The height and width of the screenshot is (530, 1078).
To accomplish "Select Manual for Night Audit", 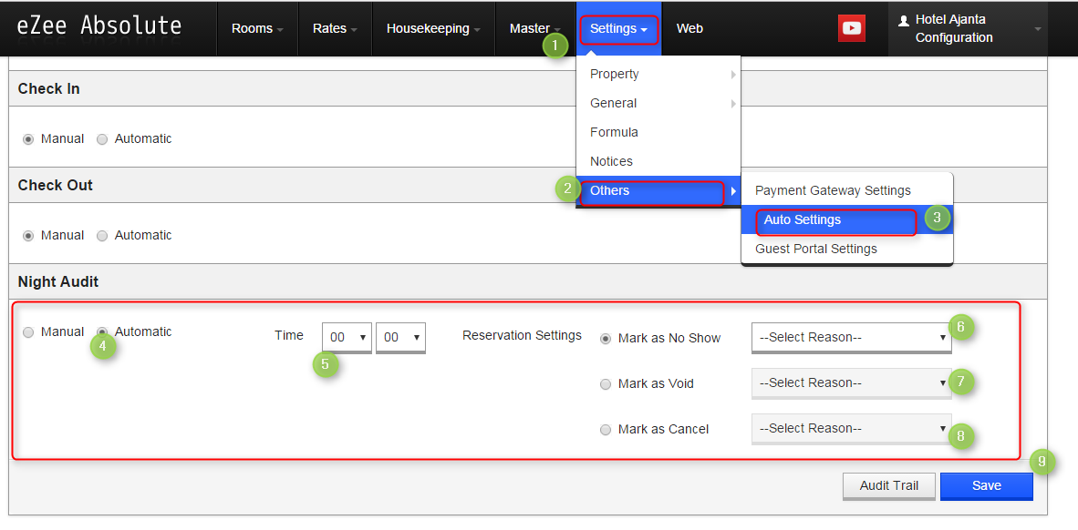I will click(x=28, y=332).
